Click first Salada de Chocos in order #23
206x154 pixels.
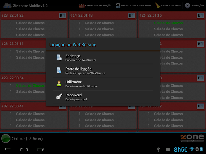click(30, 23)
